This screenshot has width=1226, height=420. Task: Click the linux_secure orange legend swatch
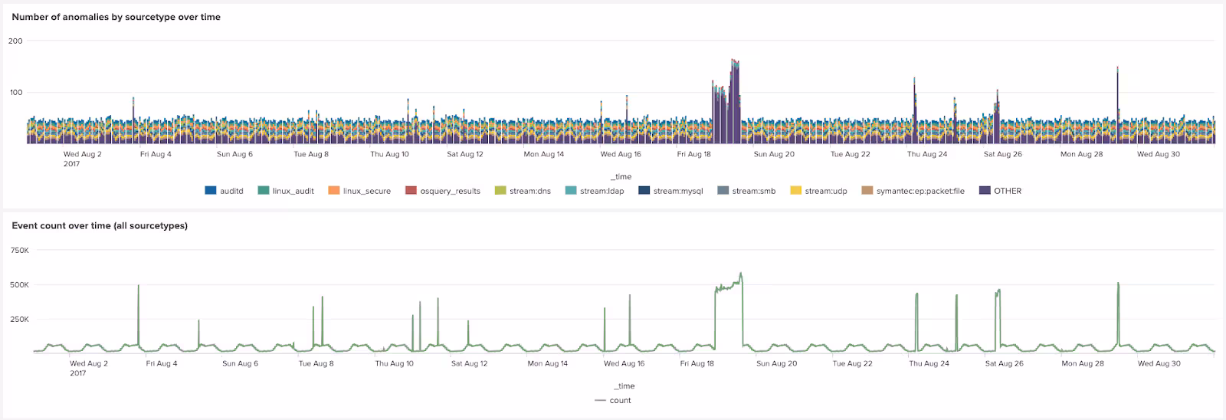point(333,191)
